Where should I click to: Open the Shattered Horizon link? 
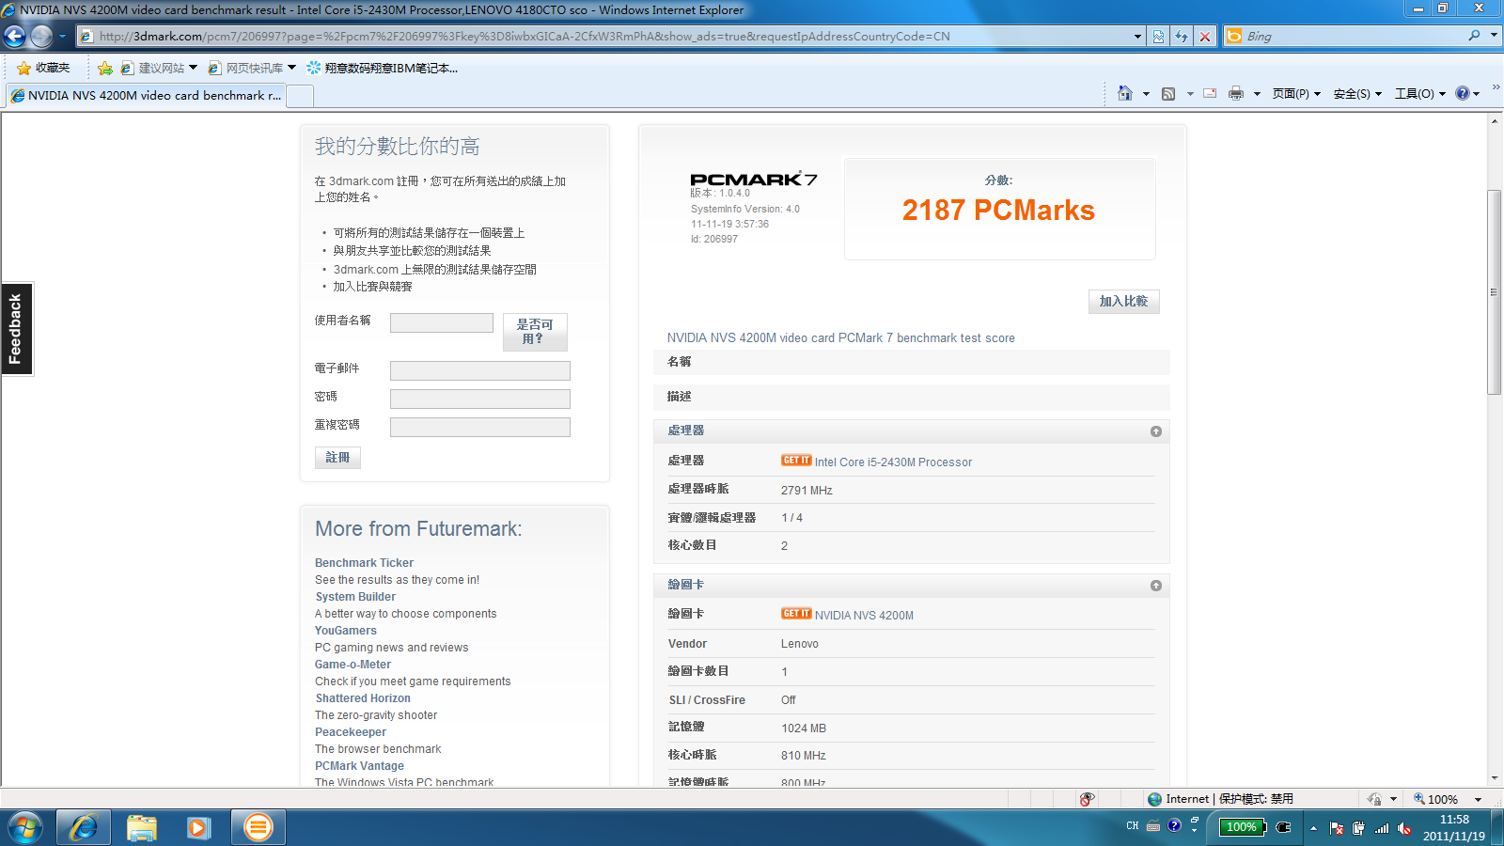pyautogui.click(x=363, y=698)
